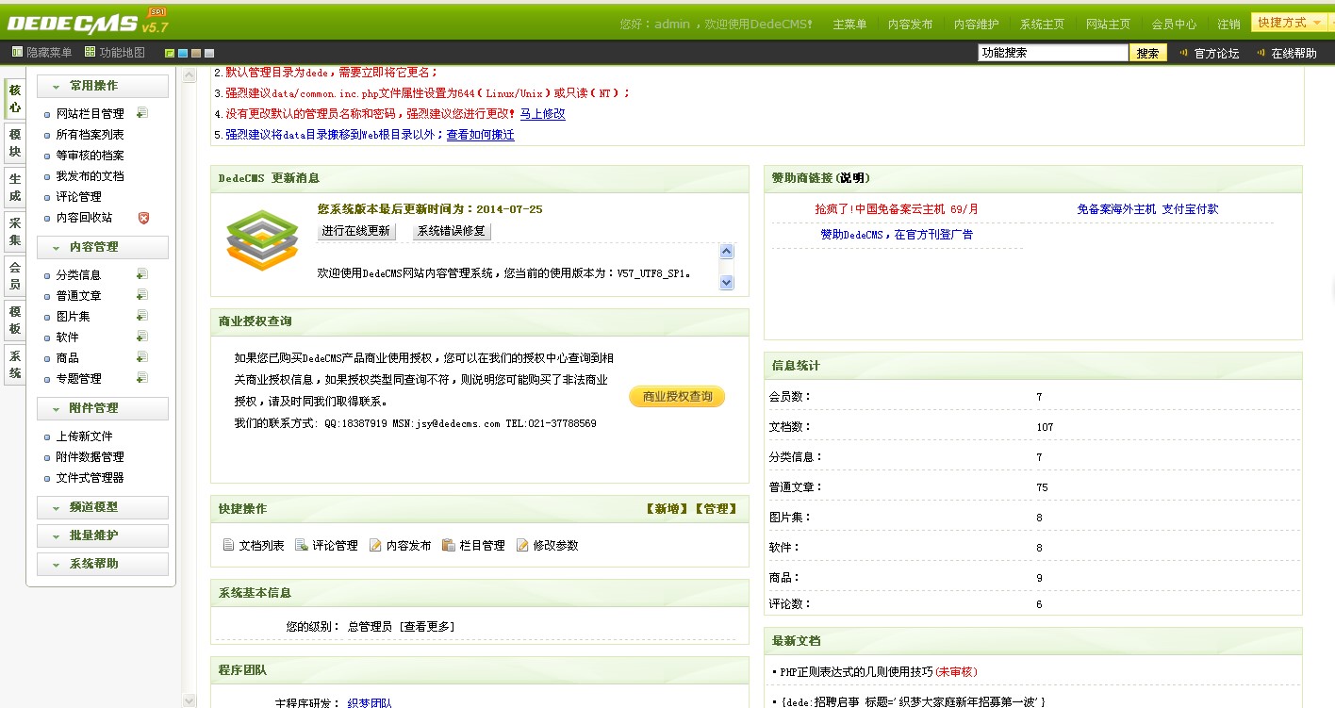
Task: Collapse the 附件管理 menu section
Action: pyautogui.click(x=103, y=408)
